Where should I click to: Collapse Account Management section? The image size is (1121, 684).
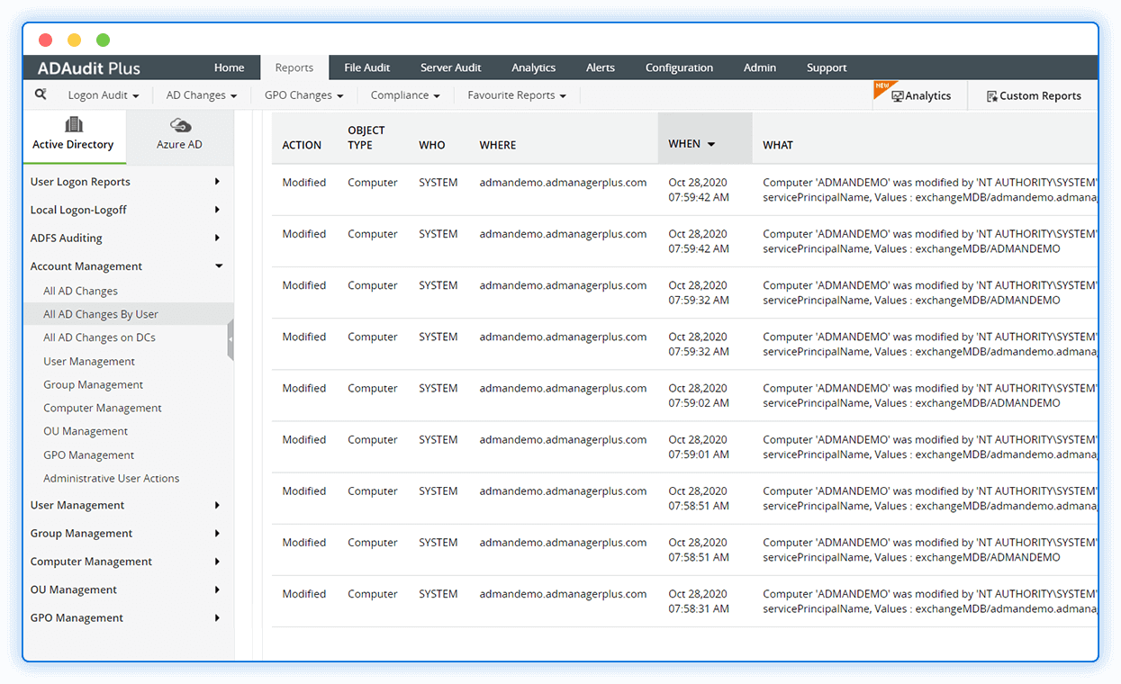click(218, 266)
